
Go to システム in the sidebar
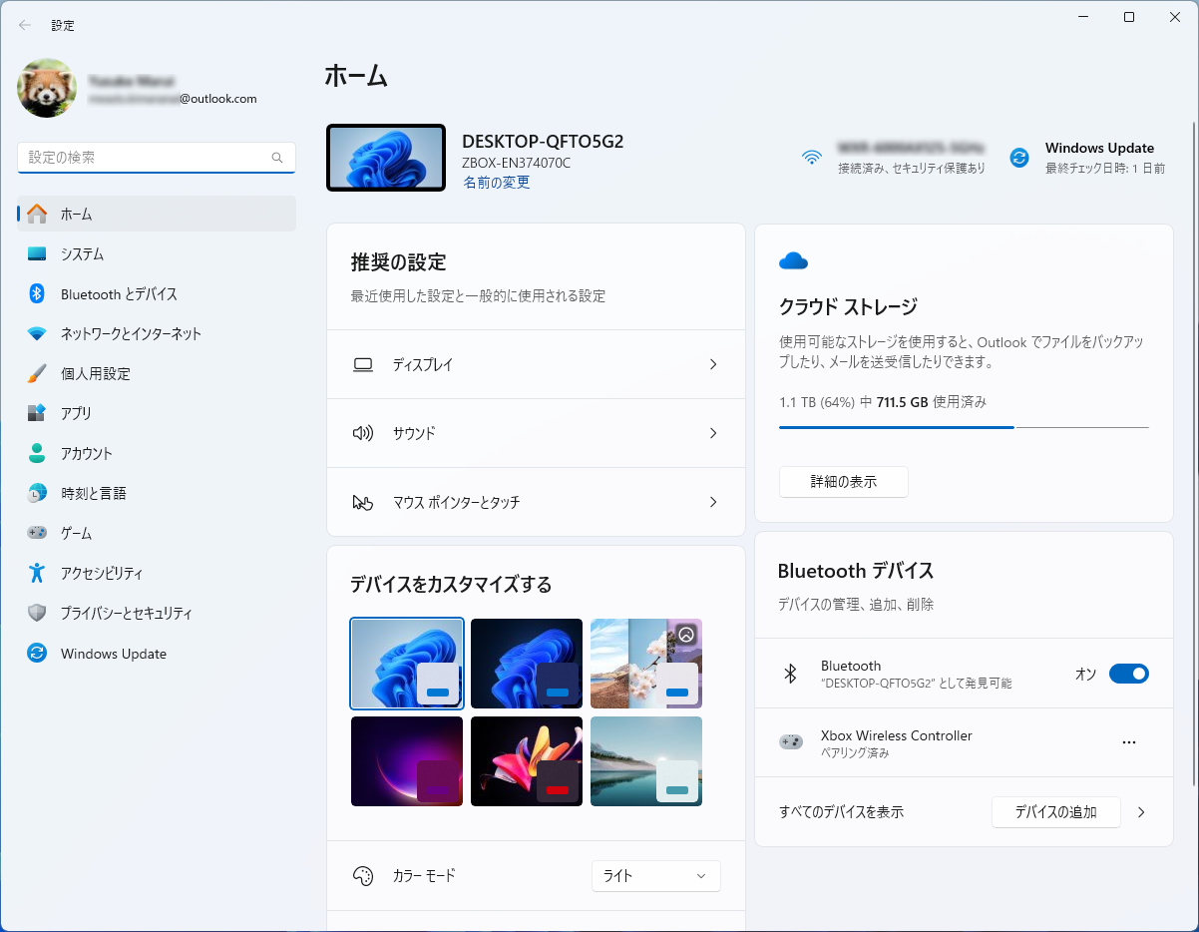(82, 254)
